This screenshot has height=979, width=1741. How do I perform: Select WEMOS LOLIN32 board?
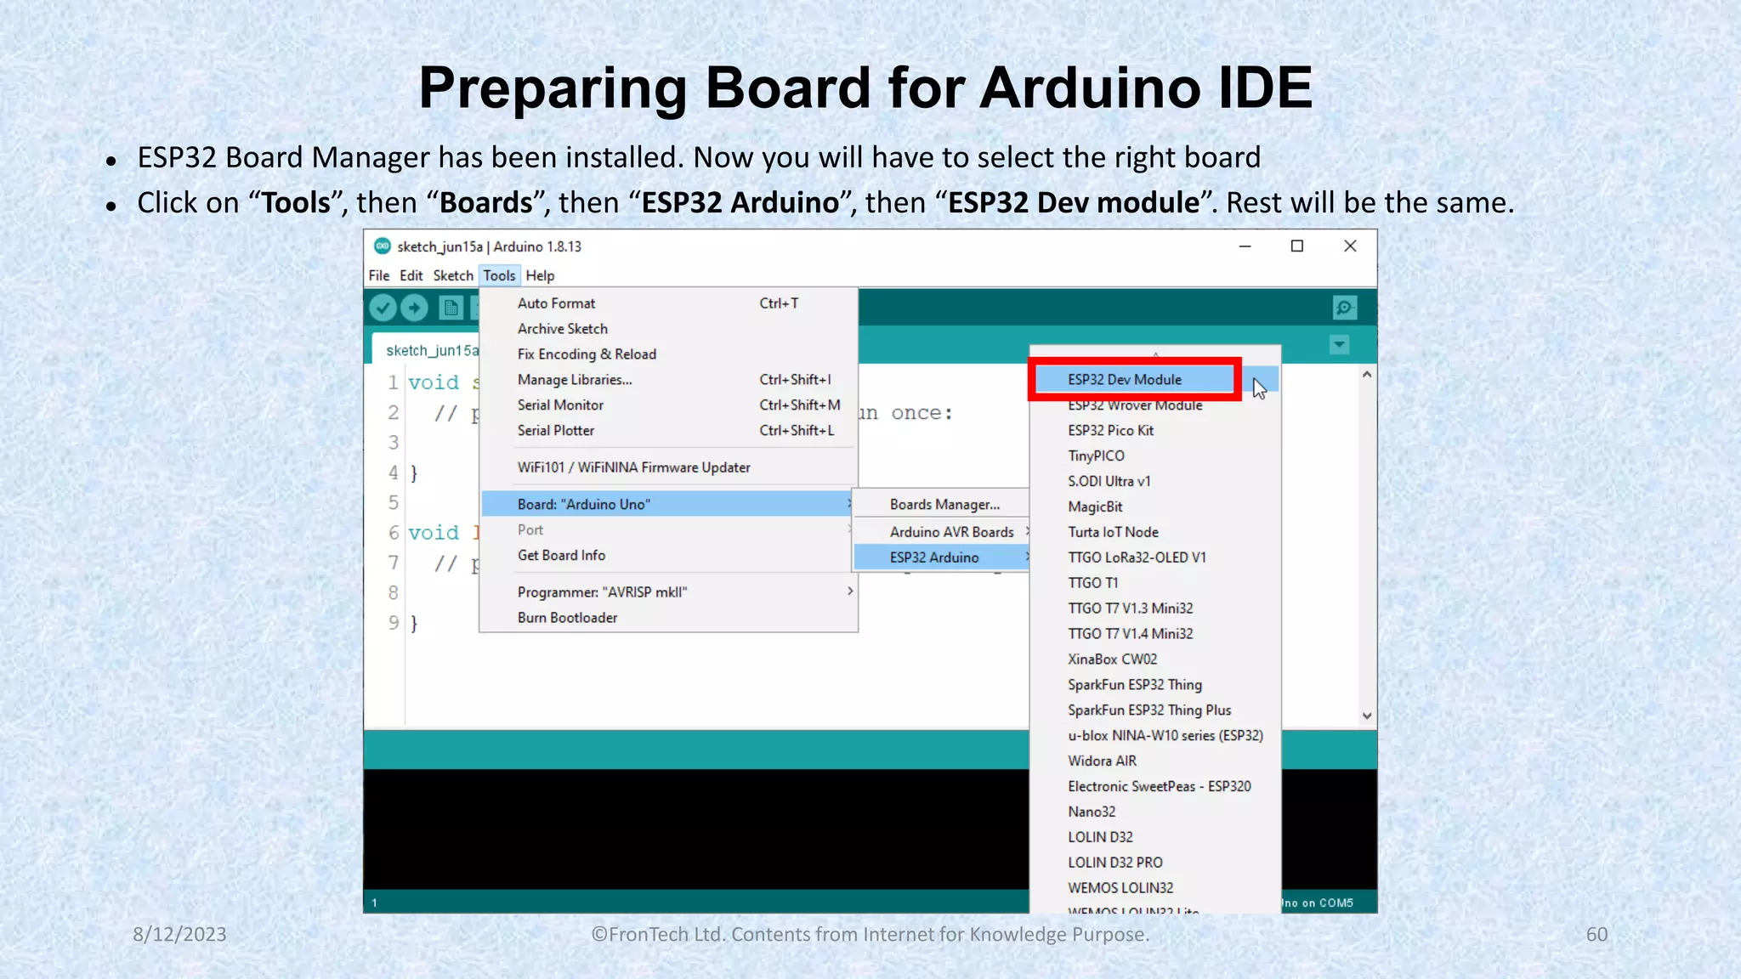tap(1155, 888)
